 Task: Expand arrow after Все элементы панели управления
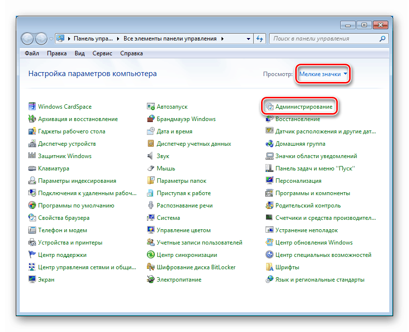tap(223, 39)
